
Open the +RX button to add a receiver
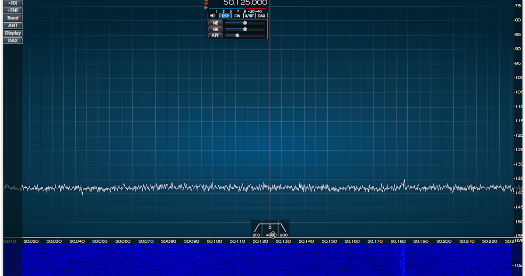coord(12,3)
